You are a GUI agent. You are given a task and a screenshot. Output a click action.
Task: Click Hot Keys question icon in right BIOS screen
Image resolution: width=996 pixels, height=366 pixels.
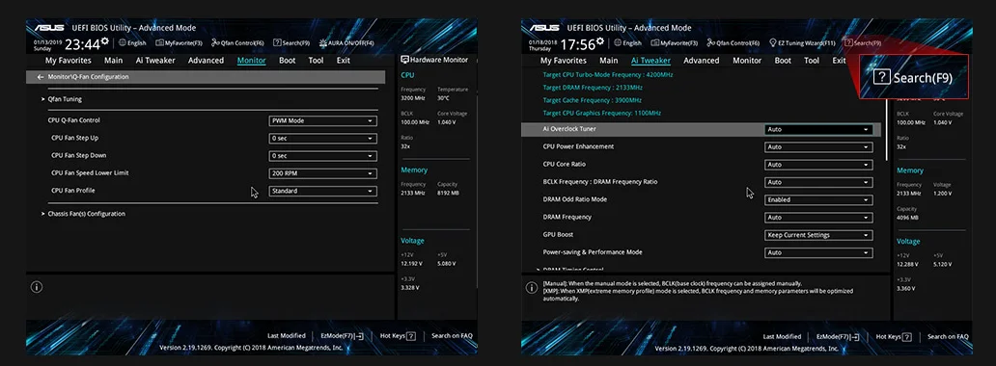(x=906, y=336)
